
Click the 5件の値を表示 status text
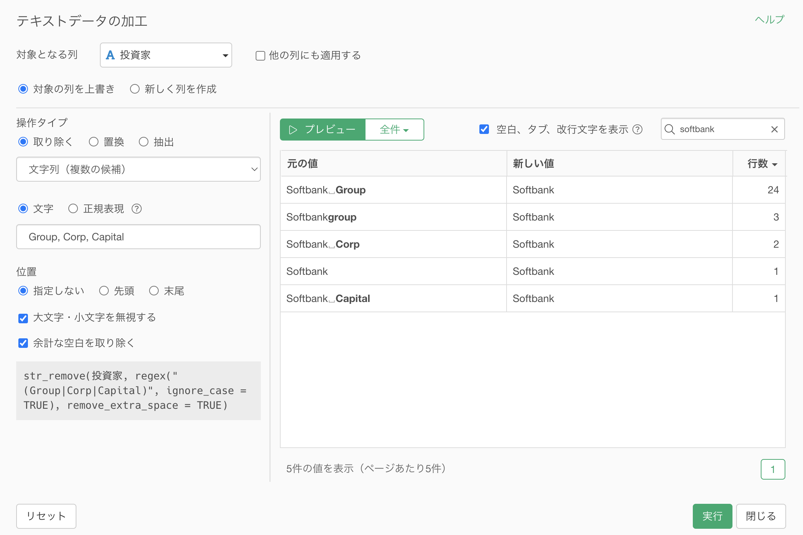tap(366, 469)
